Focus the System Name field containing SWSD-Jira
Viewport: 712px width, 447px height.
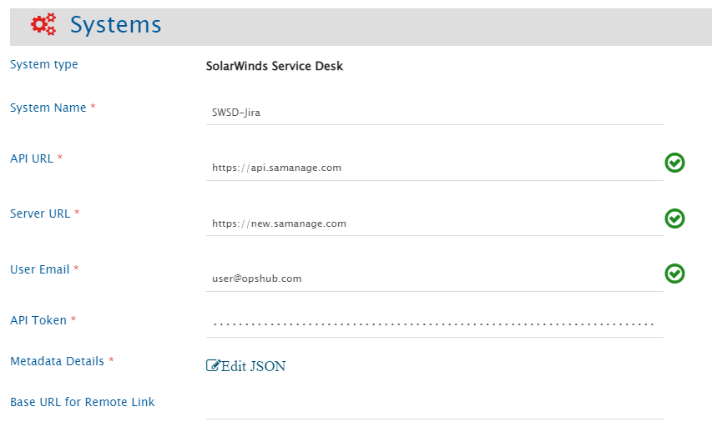coord(434,113)
